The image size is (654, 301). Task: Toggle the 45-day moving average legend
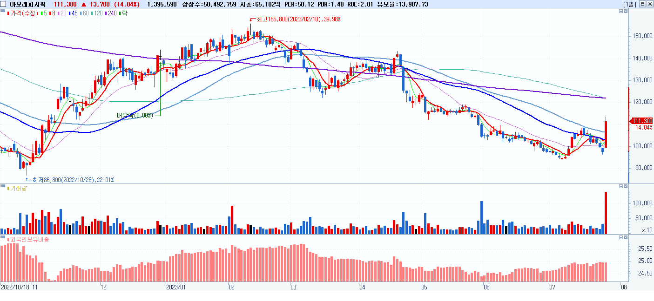click(73, 13)
